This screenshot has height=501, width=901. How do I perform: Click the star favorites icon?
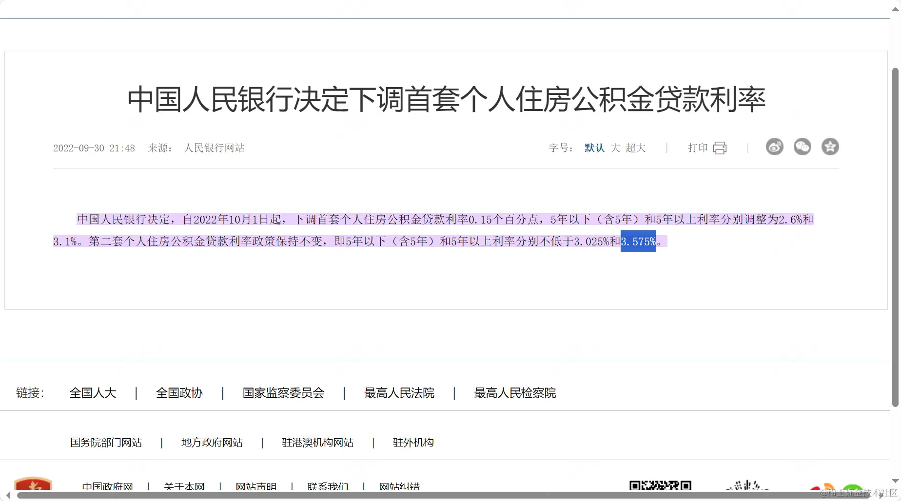point(830,147)
